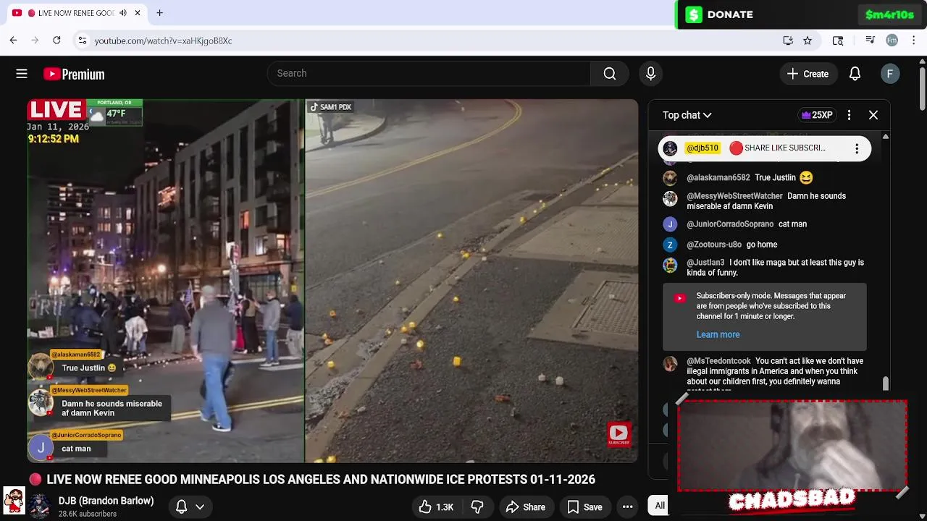The image size is (927, 521).
Task: Click the @Justlan3 chat username
Action: pos(705,263)
